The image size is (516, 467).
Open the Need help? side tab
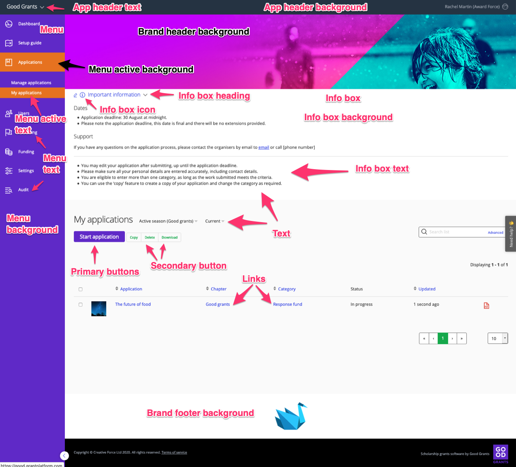pos(511,234)
